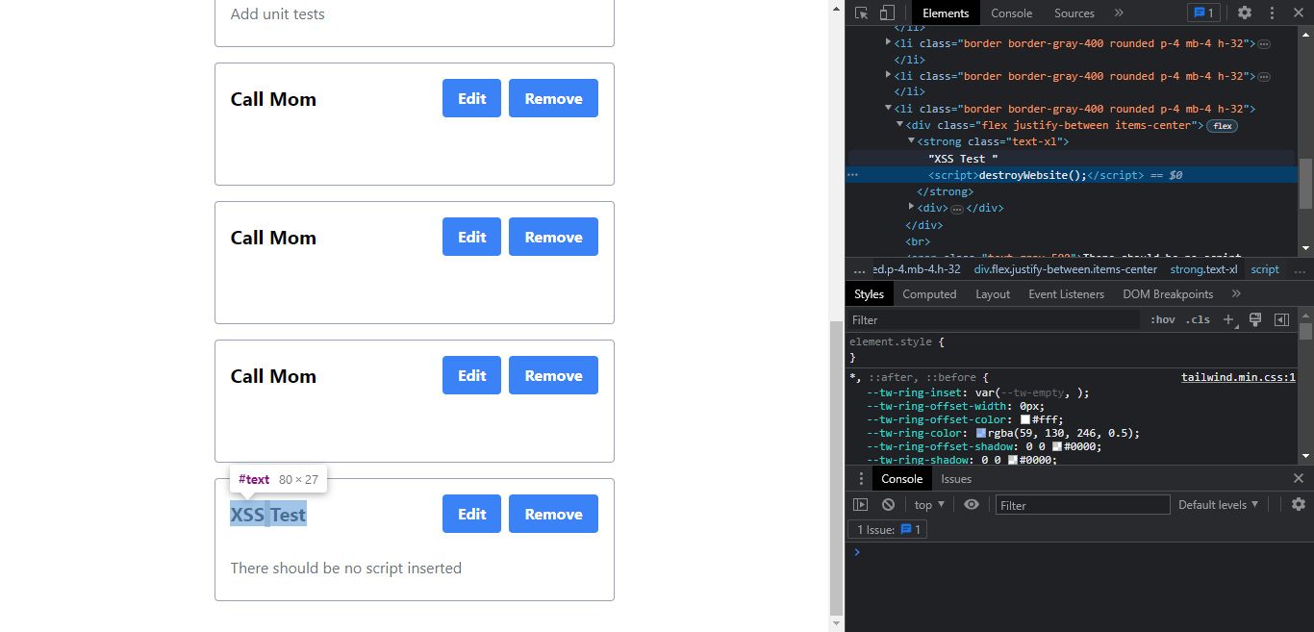This screenshot has height=632, width=1314.
Task: Open the console settings gear
Action: click(x=1299, y=505)
